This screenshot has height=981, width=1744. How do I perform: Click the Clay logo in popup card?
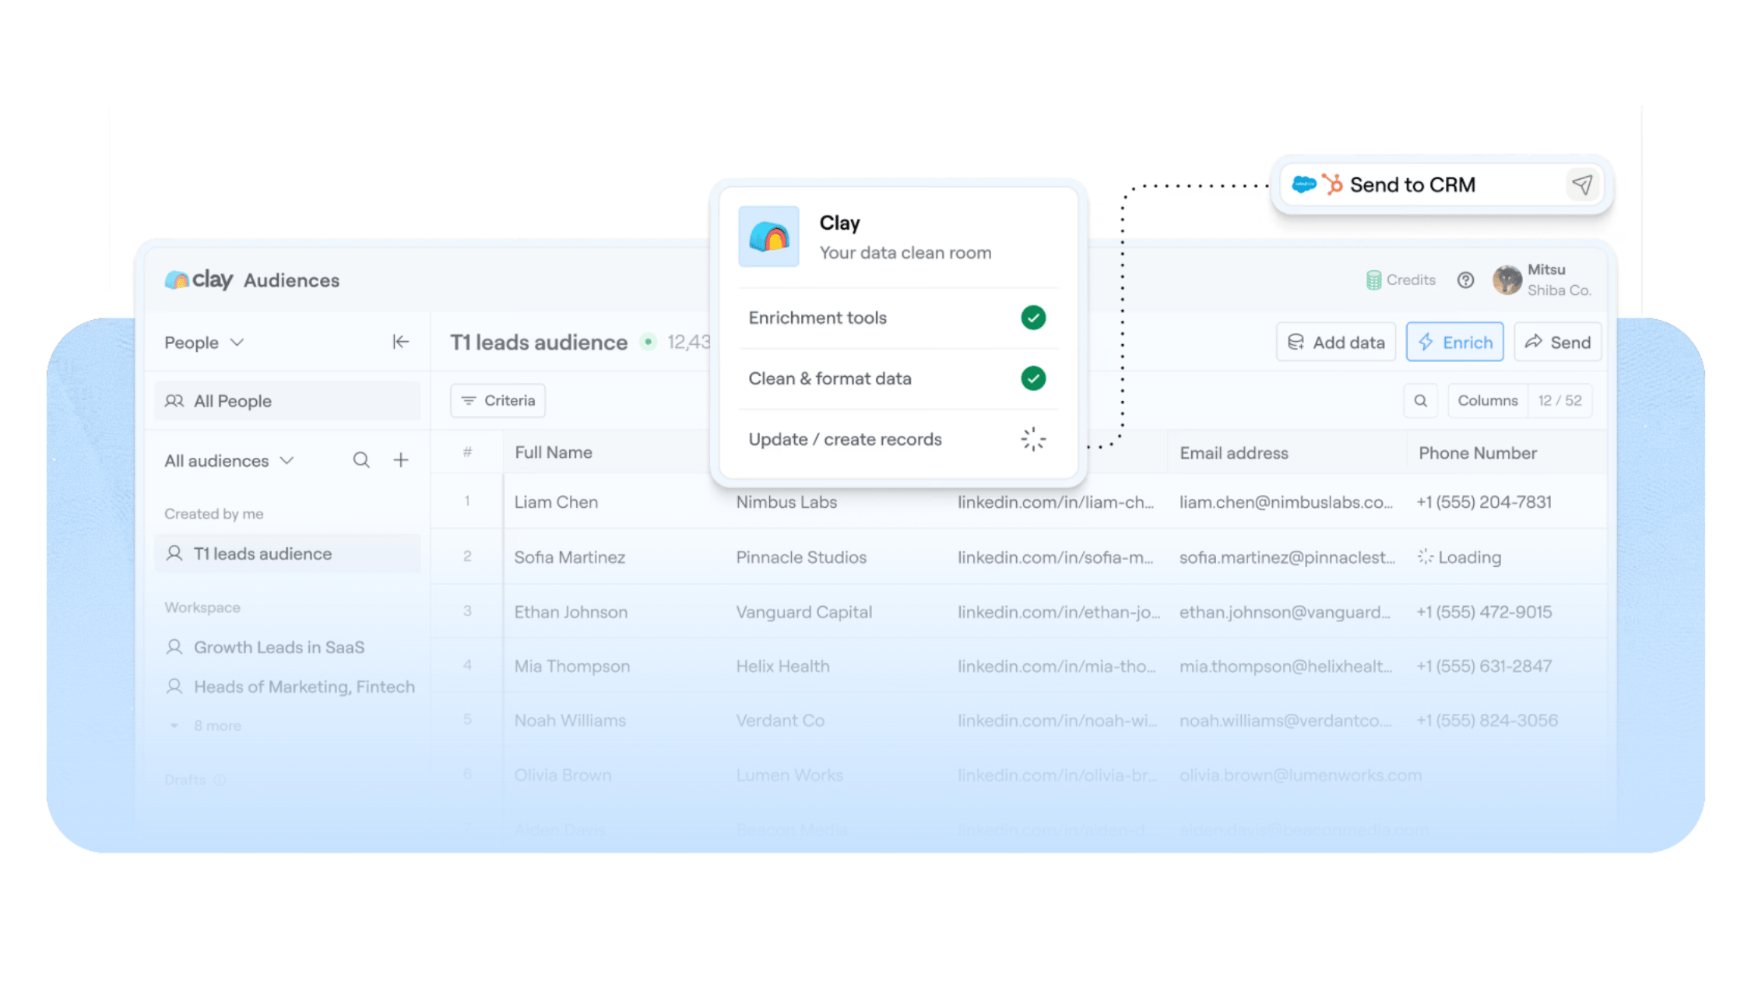point(768,237)
